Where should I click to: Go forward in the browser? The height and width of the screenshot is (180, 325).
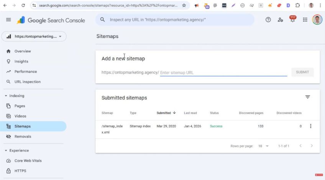click(14, 5)
